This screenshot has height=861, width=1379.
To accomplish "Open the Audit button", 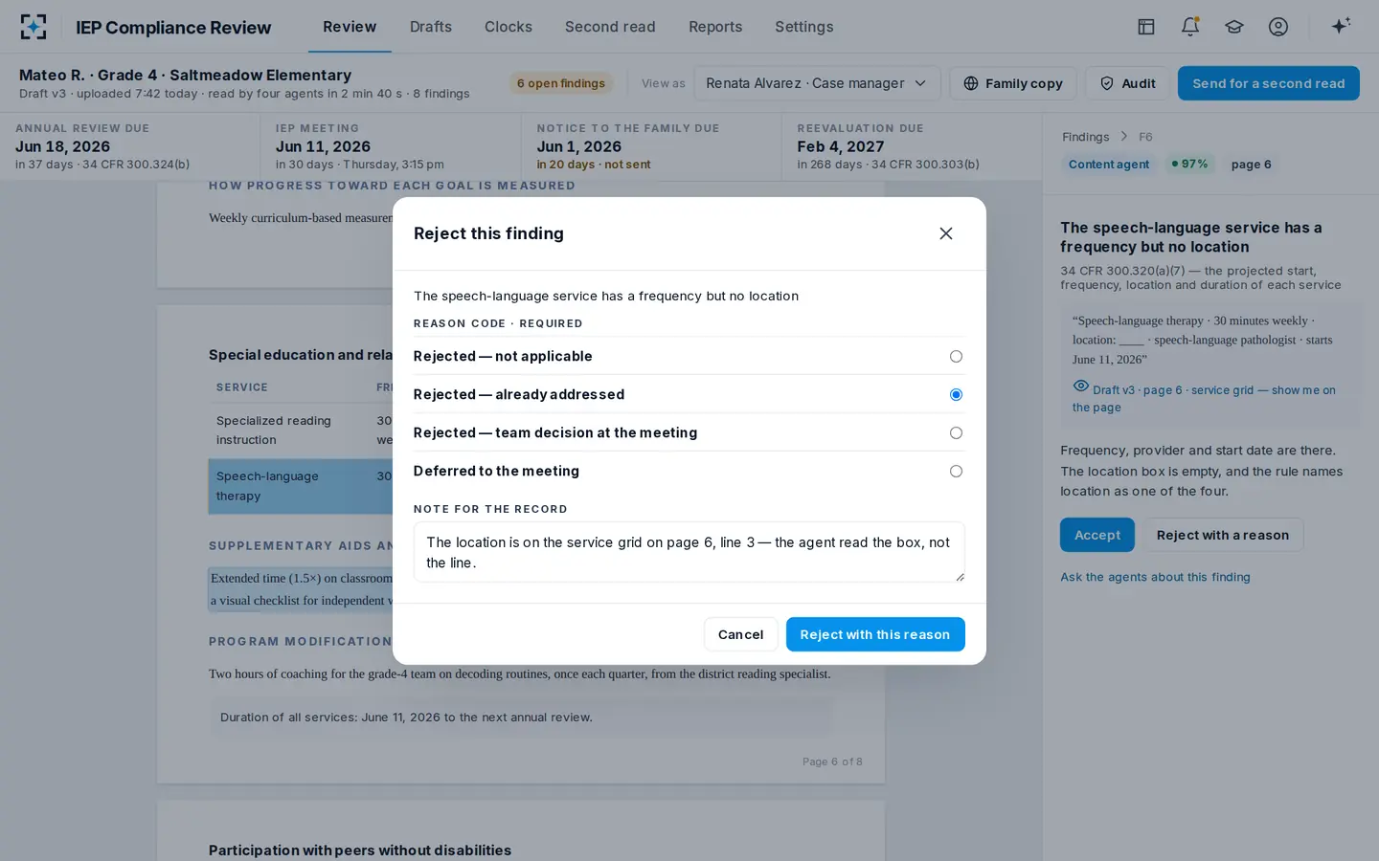I will tap(1127, 83).
